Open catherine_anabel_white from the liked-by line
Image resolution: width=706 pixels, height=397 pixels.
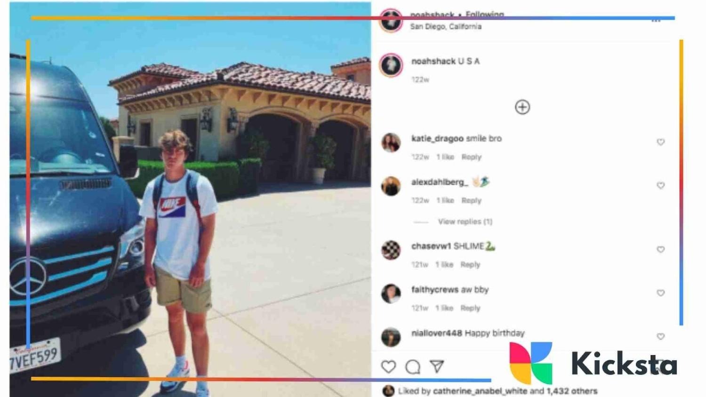(x=480, y=391)
